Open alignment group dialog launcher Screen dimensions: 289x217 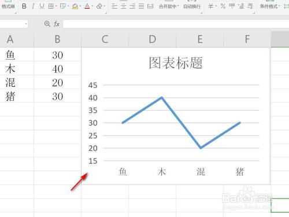[x=202, y=13]
